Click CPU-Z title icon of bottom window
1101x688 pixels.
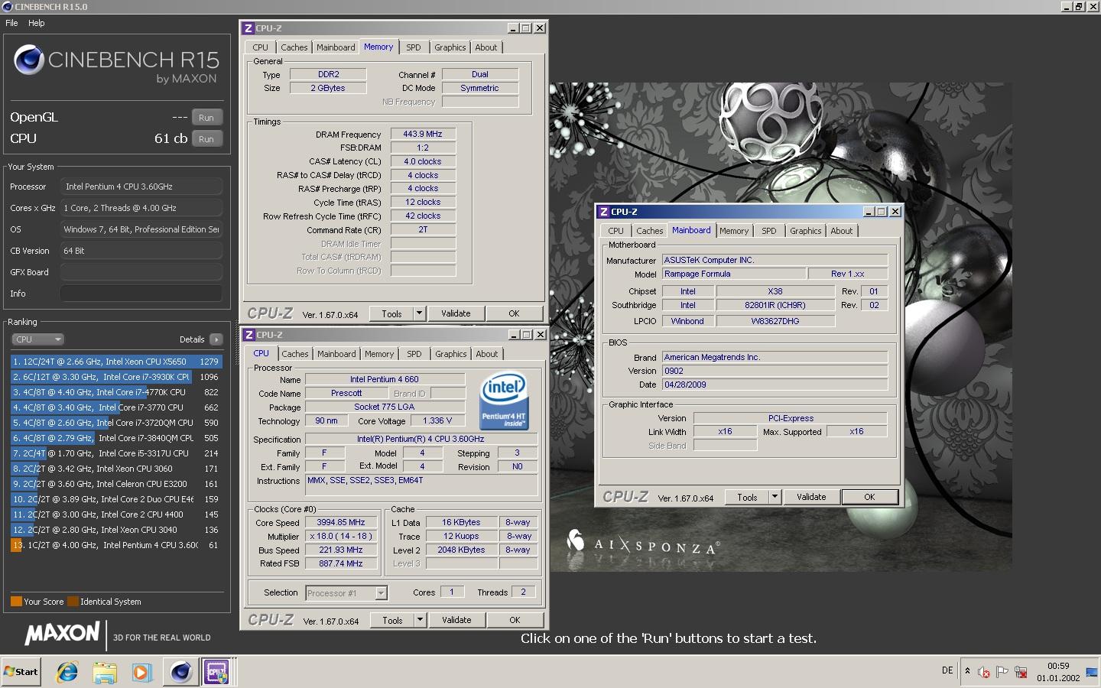[249, 335]
